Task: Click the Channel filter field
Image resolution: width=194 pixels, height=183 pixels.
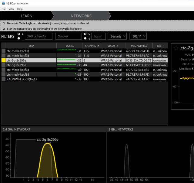Action: point(69,36)
